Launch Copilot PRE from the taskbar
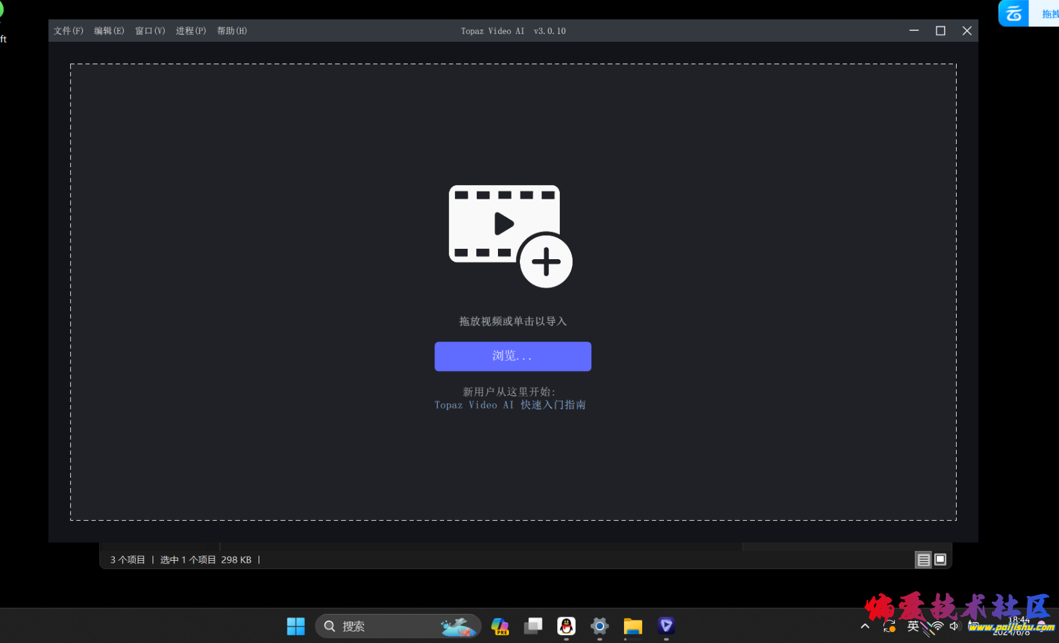The image size is (1059, 643). [500, 626]
